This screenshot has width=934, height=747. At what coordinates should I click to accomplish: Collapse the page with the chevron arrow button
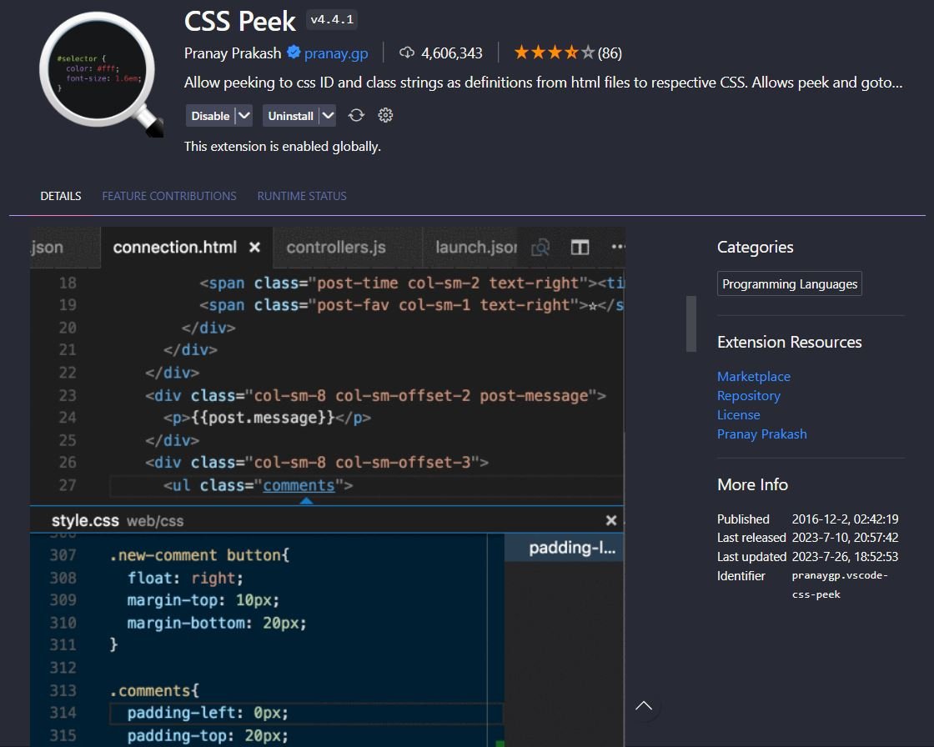[644, 705]
